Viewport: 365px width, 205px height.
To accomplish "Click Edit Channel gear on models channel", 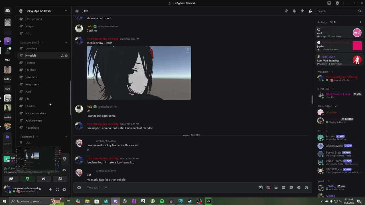I will pos(66,56).
